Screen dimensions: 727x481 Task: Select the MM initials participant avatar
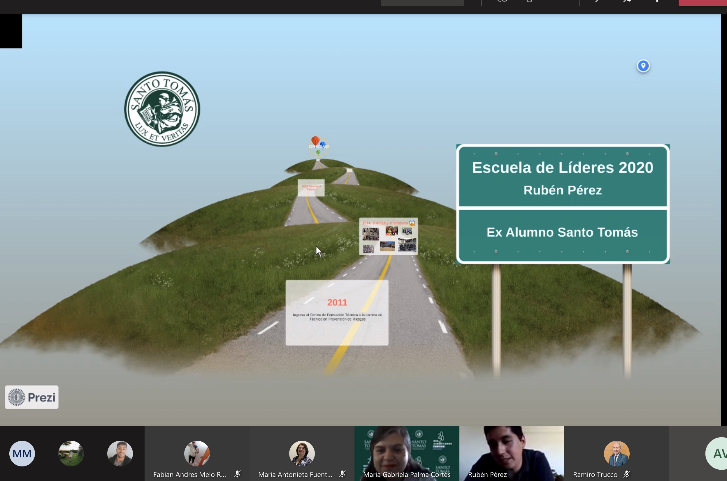22,453
